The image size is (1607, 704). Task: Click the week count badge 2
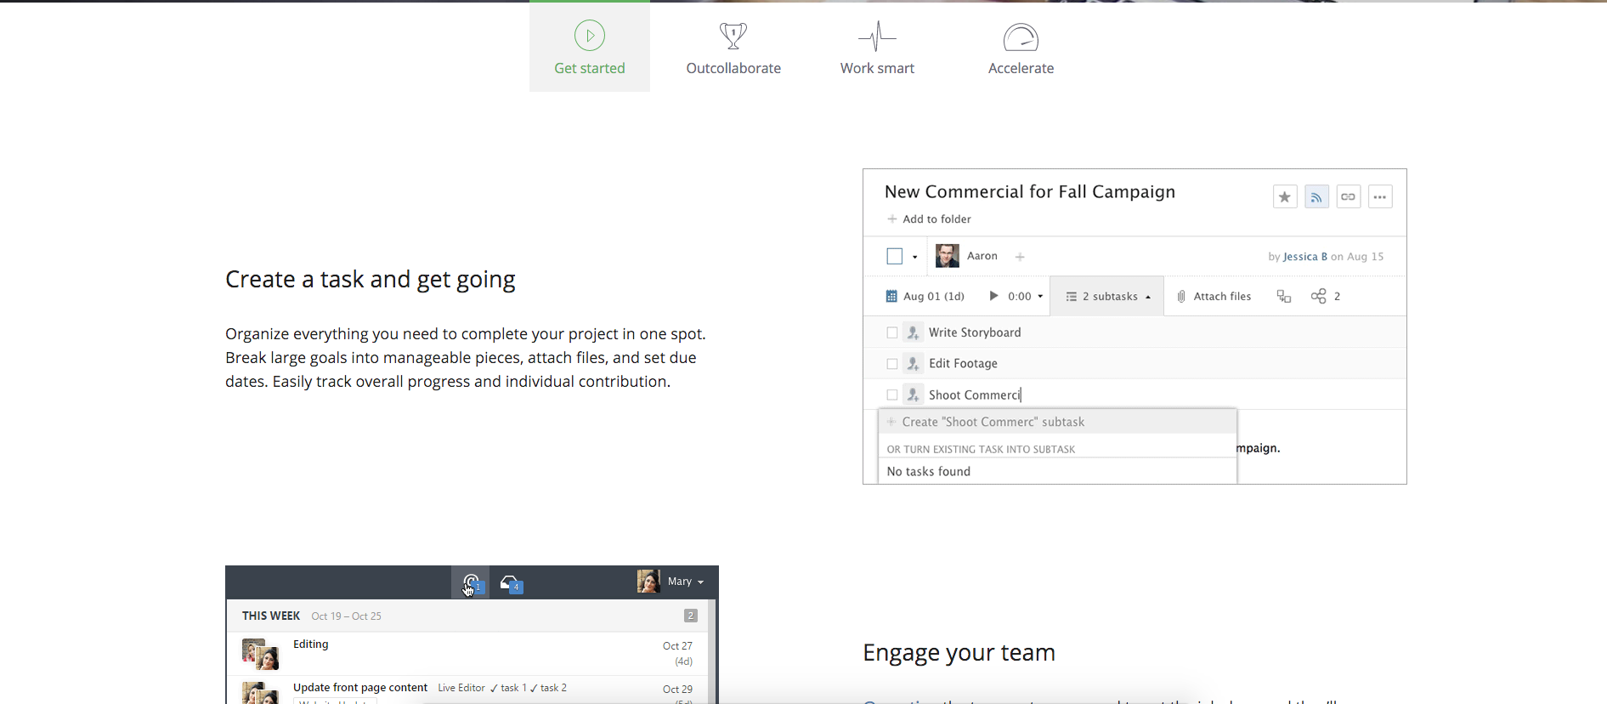pos(691,616)
